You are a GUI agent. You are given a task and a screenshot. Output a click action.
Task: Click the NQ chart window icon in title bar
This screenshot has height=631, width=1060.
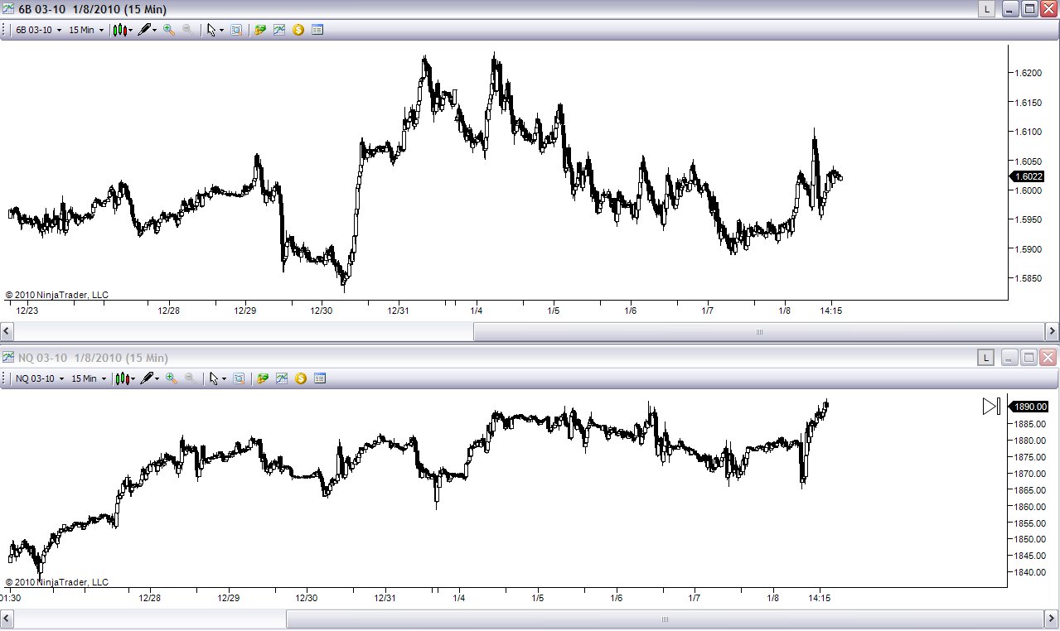click(8, 358)
